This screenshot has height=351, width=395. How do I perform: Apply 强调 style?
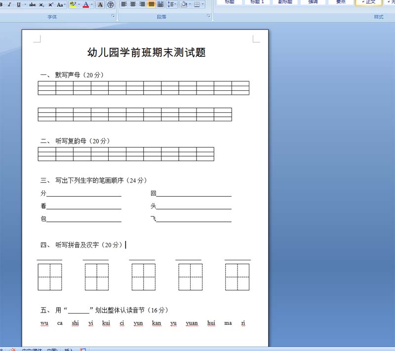[x=313, y=2]
